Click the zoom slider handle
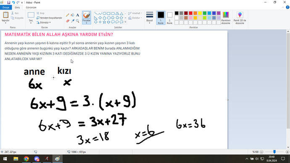This screenshot has width=290, height=163. pos(274,152)
